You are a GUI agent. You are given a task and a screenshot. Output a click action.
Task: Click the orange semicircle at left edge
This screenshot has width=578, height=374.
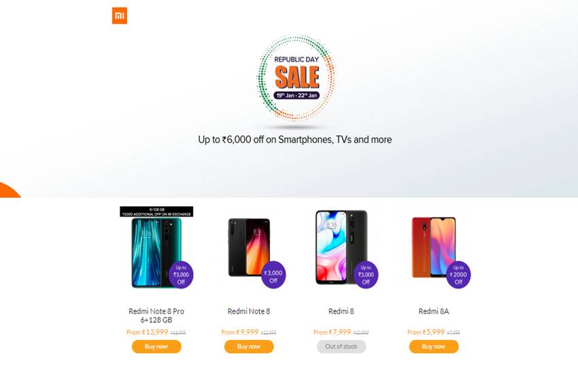pos(10,190)
